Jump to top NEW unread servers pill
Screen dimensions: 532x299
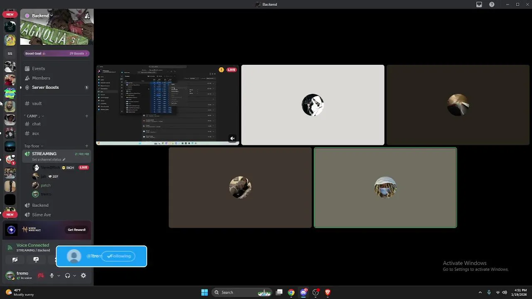pyautogui.click(x=10, y=15)
